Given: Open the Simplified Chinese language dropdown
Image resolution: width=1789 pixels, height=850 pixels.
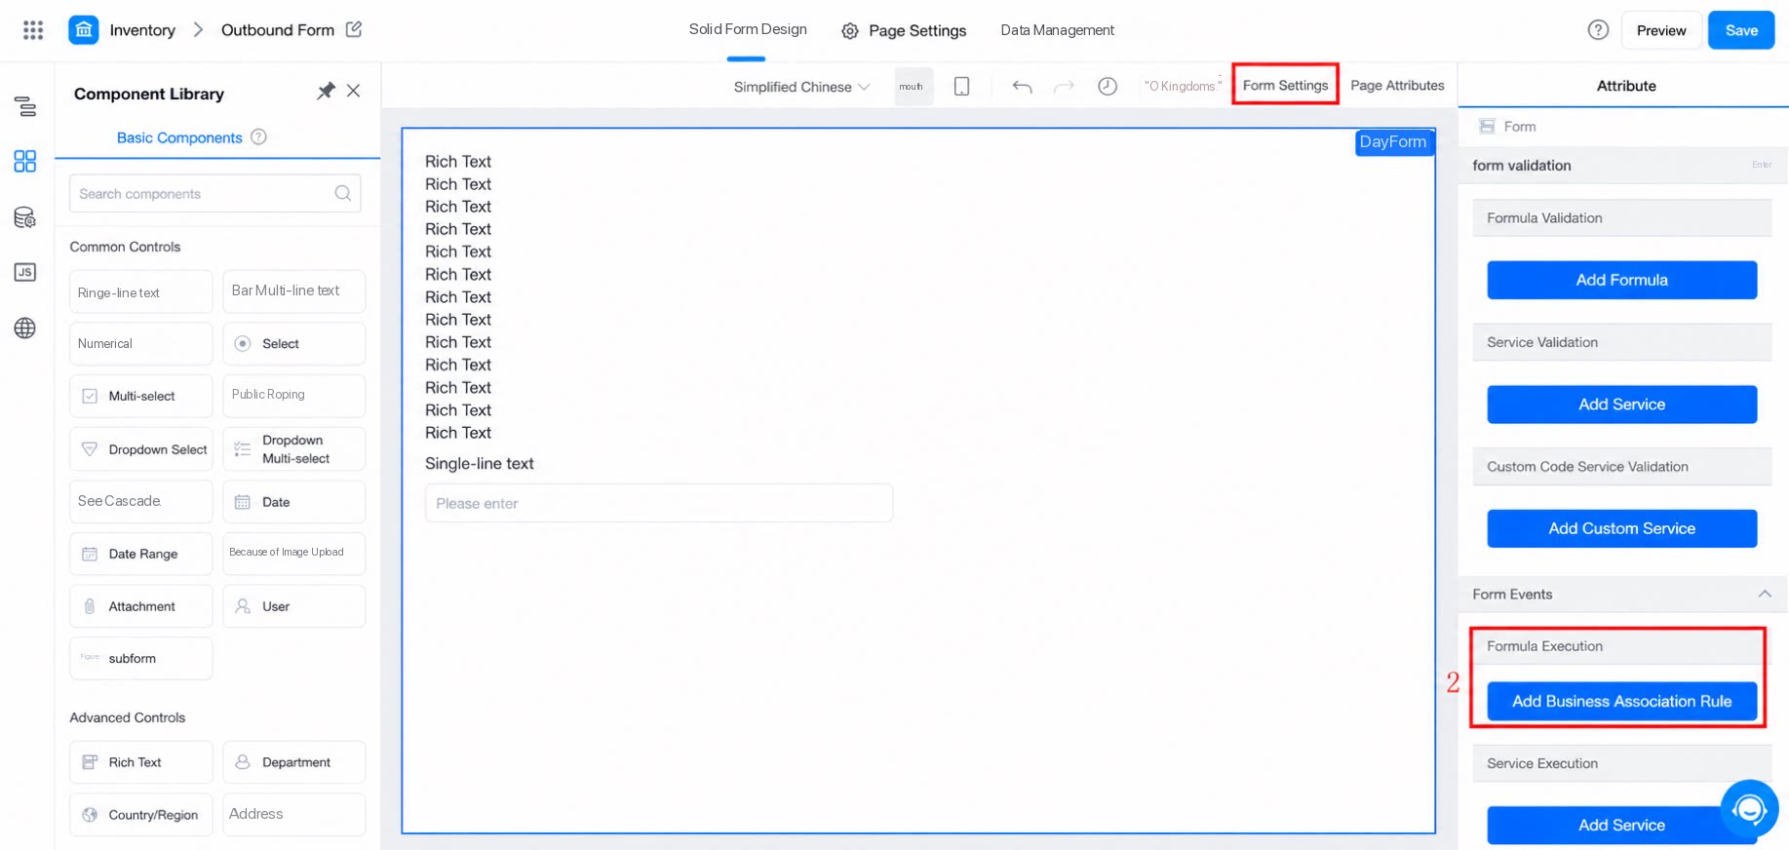Looking at the screenshot, I should point(801,87).
